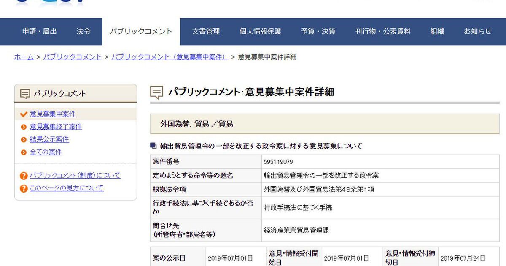Click question mark icon beside パブリックコメント(制度)について
The image size is (506, 266).
point(24,176)
